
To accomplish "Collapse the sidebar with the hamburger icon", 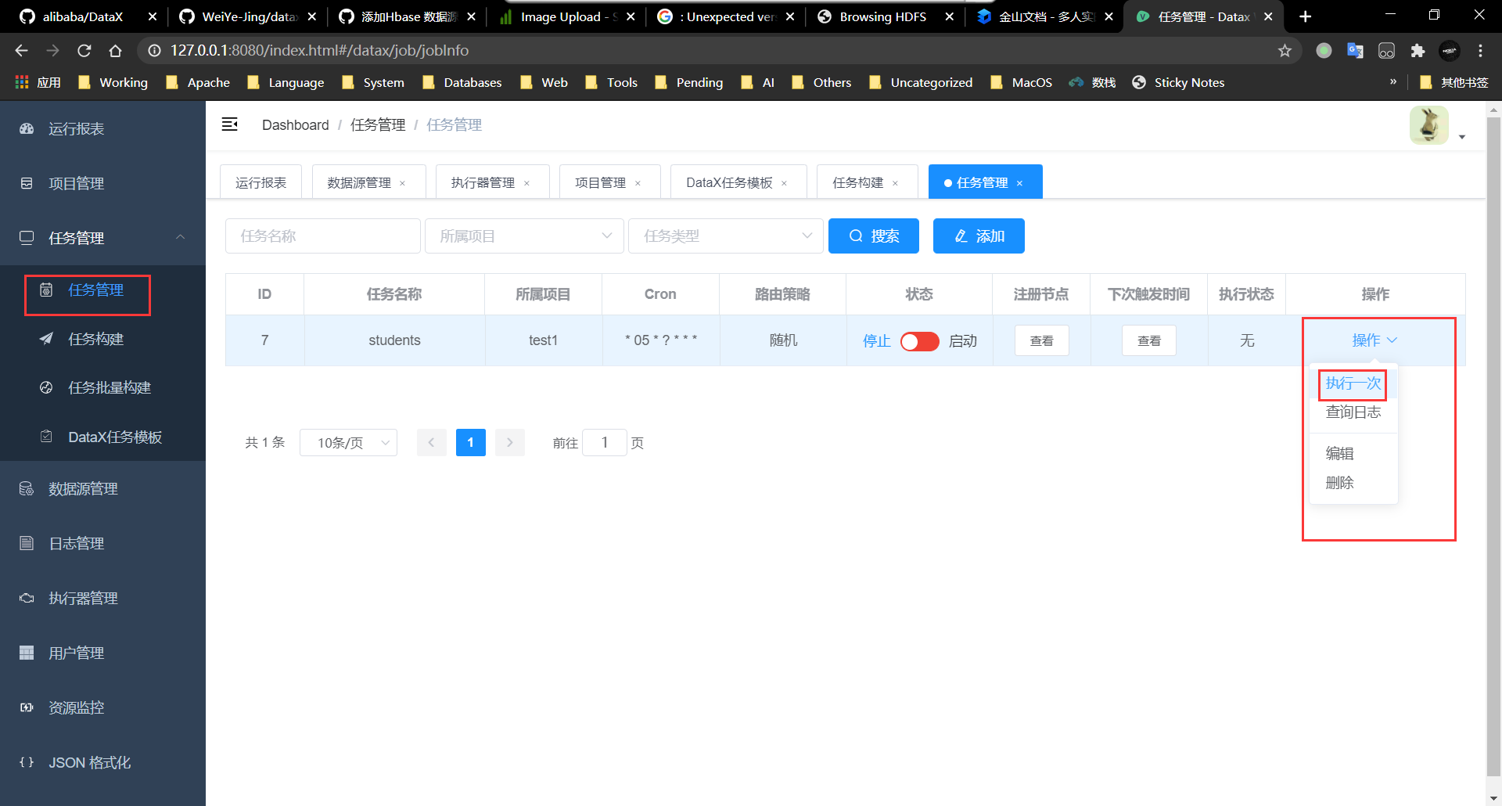I will click(230, 124).
